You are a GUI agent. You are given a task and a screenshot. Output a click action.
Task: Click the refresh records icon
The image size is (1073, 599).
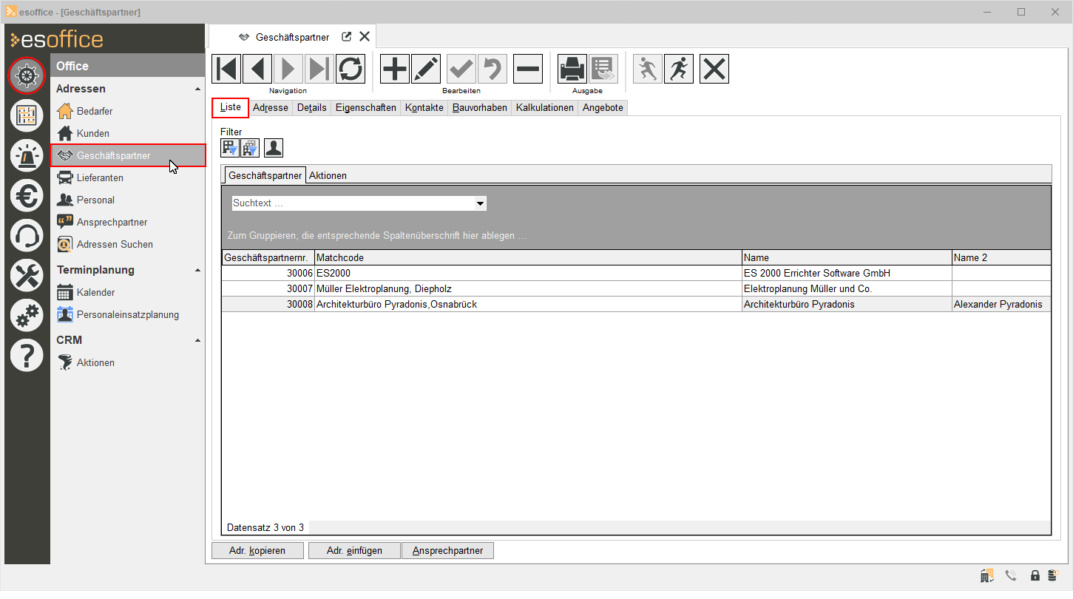coord(351,69)
